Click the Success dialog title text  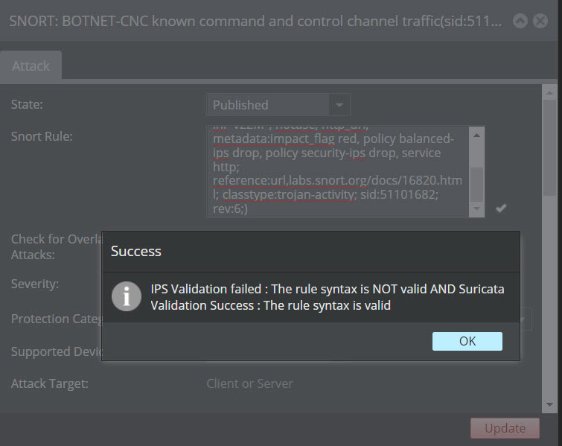135,251
